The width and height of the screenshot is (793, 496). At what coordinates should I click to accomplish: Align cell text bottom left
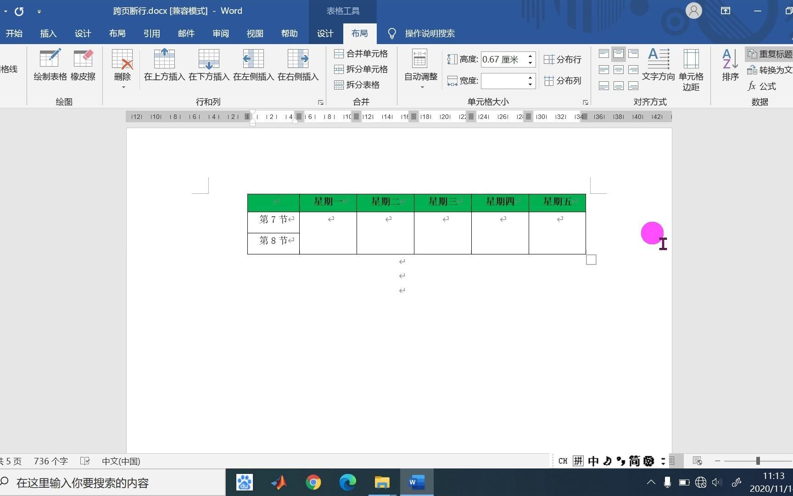604,86
